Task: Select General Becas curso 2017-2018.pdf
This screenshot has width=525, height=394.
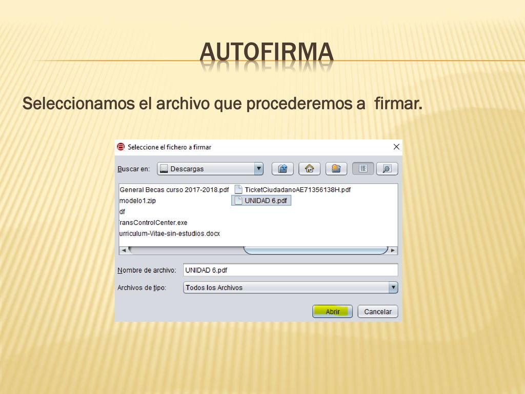Action: pos(174,190)
